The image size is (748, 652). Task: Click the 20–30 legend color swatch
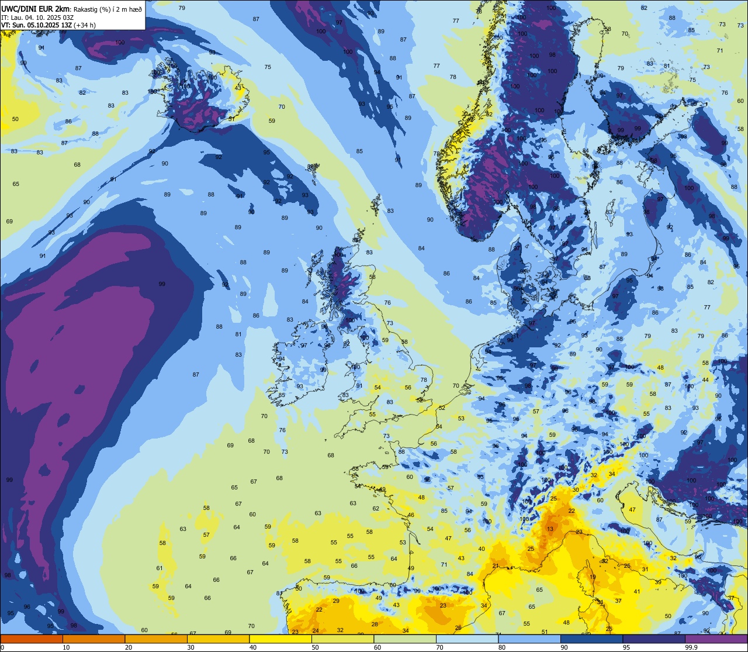click(x=156, y=639)
